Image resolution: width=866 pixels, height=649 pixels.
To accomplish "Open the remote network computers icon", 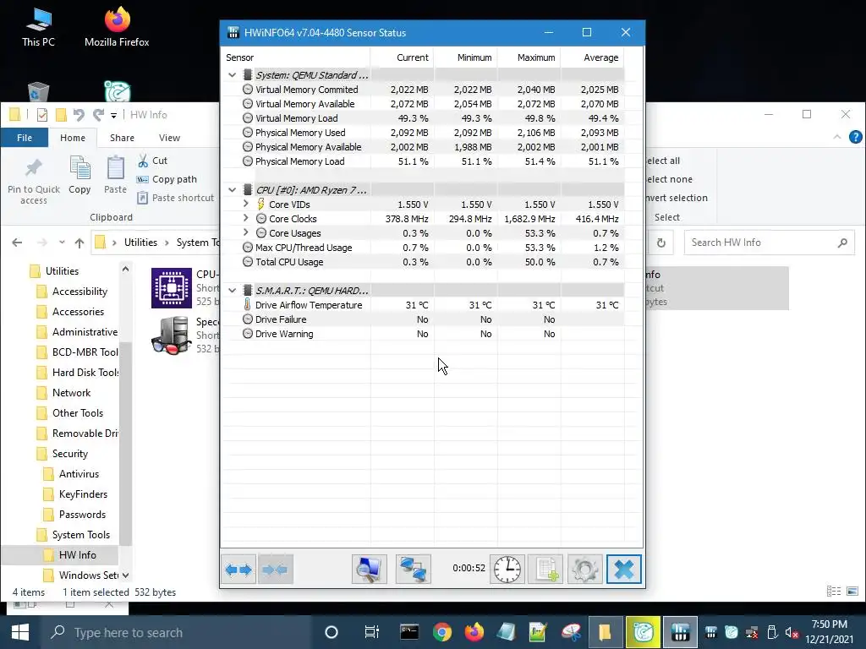I will [413, 570].
